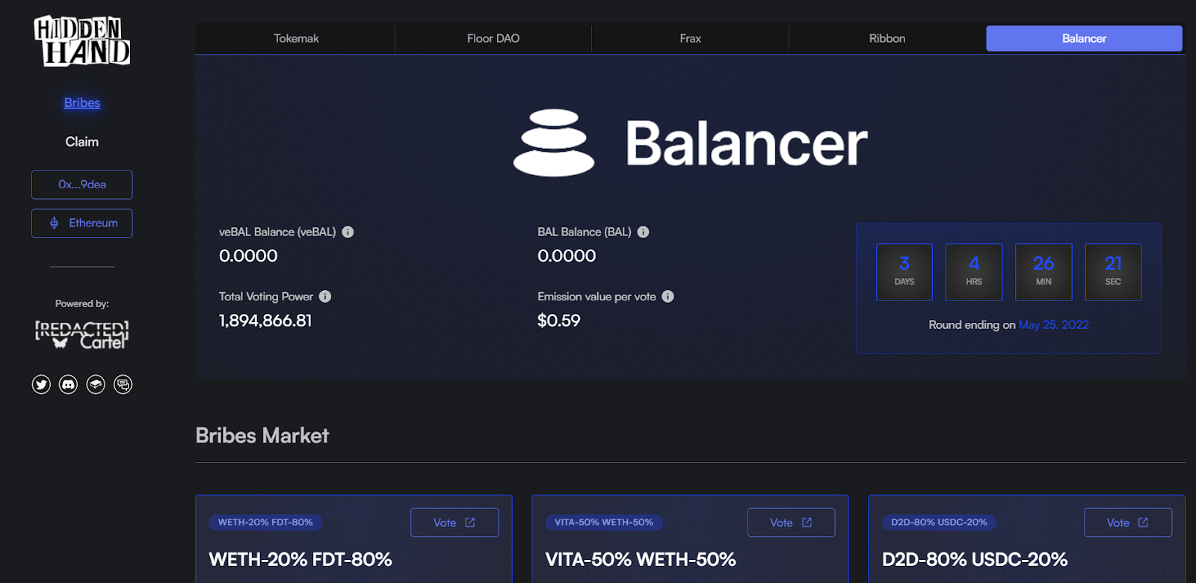Show info for BAL Balance
The height and width of the screenshot is (583, 1196).
(x=643, y=232)
